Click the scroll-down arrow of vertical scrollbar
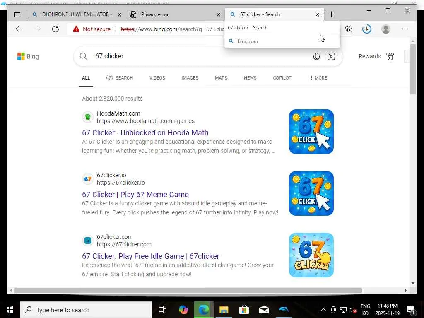Viewport: 424px width, 318px height. (413, 283)
